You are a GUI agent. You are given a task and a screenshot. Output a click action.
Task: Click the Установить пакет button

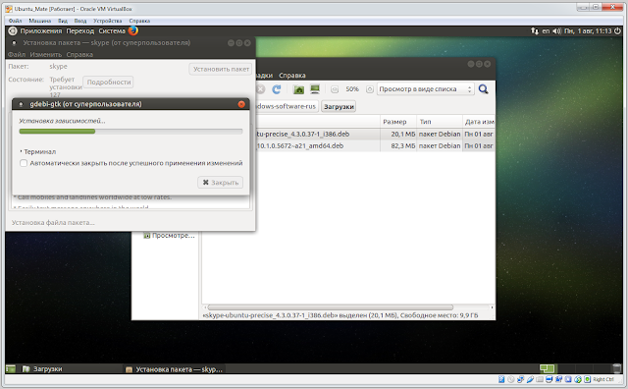221,69
